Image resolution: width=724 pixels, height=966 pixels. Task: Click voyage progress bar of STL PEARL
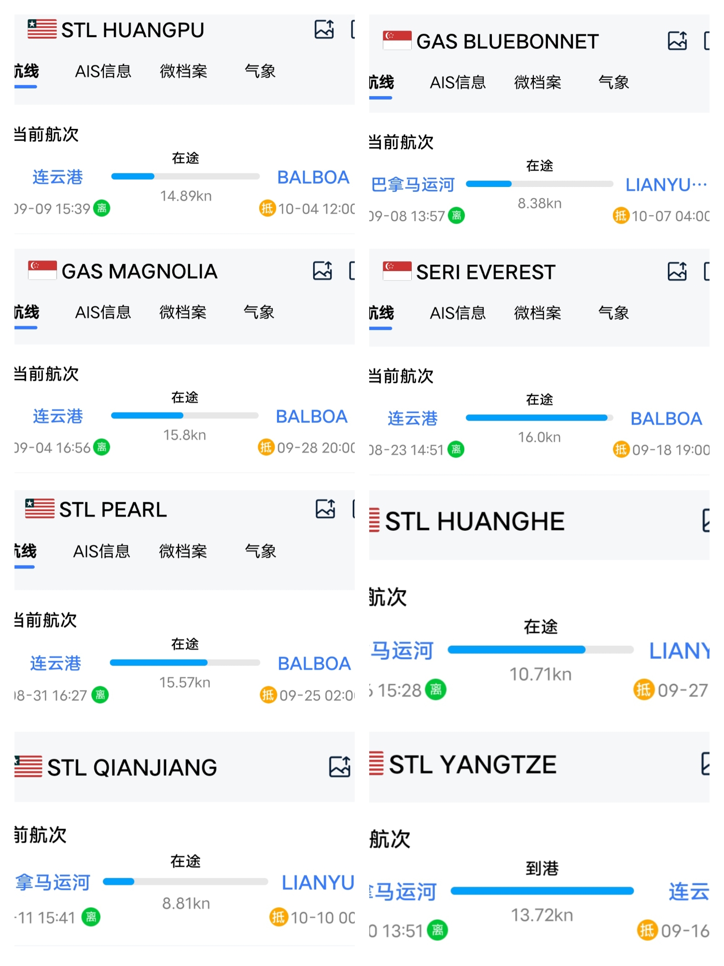(185, 663)
